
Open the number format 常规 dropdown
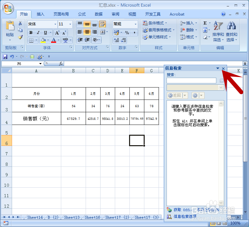(135, 24)
